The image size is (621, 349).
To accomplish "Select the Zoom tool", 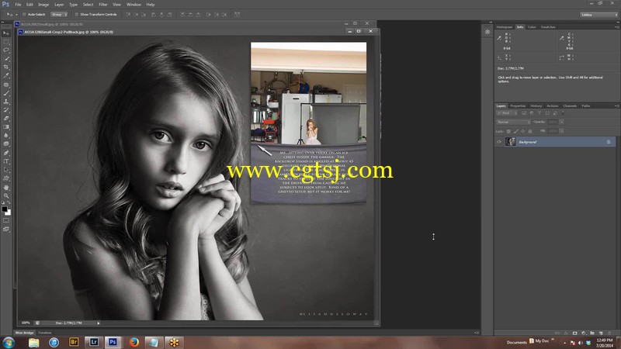I will point(6,196).
